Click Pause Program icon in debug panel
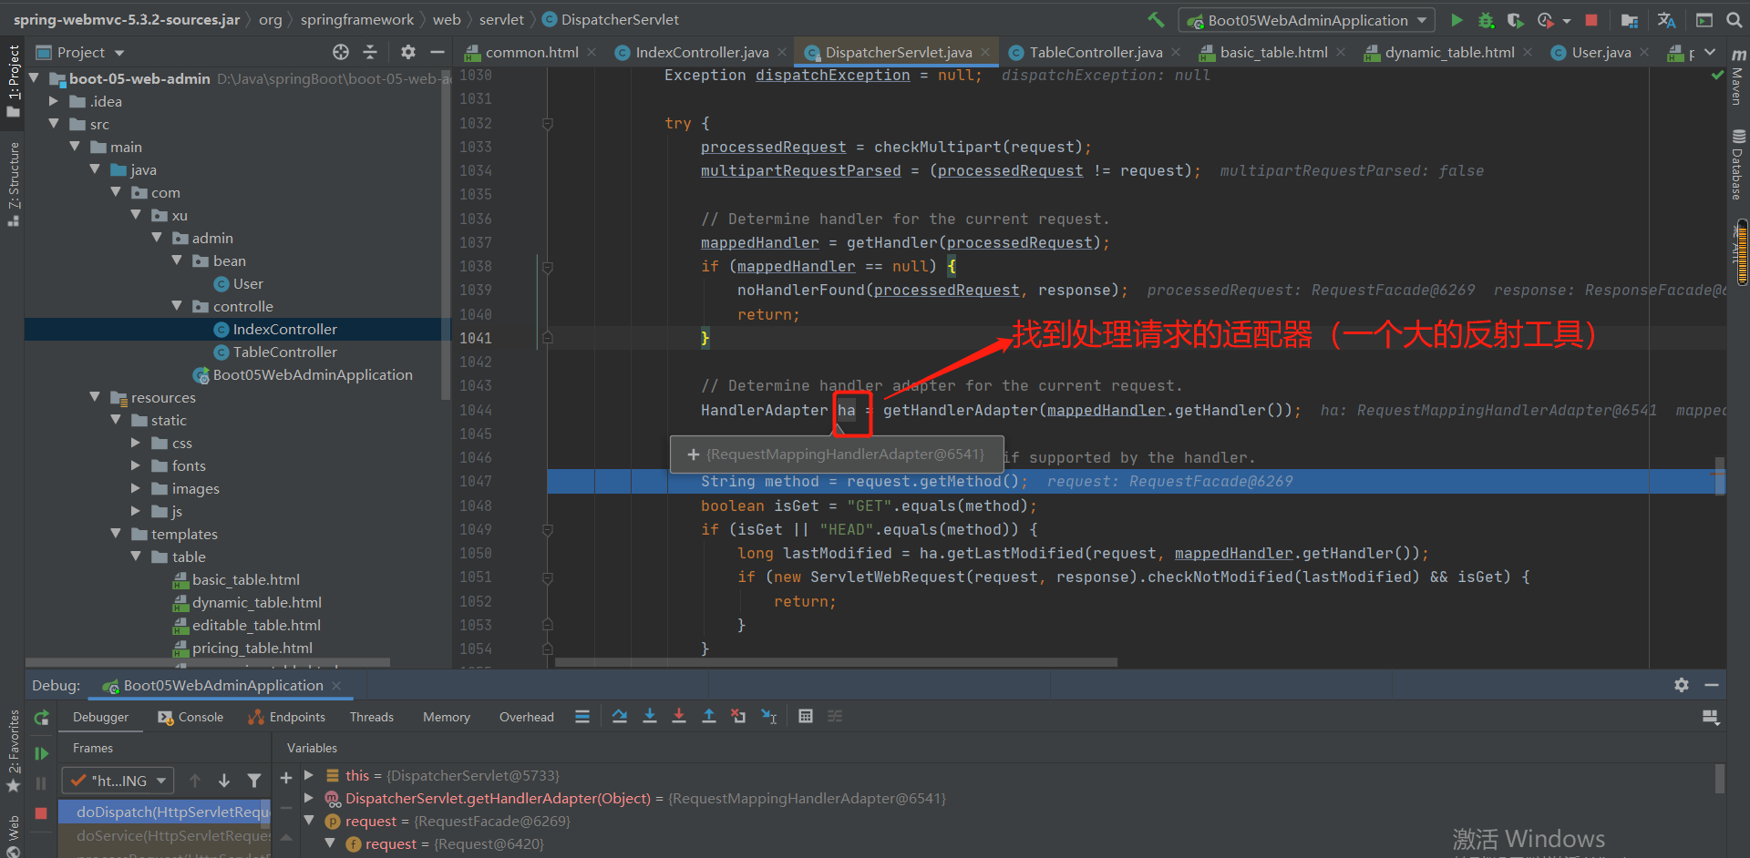The width and height of the screenshot is (1750, 858). 41,783
